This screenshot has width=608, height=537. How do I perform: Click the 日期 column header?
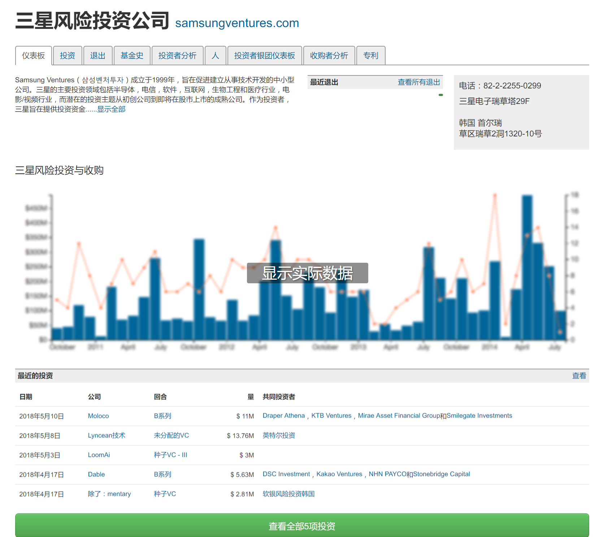[x=26, y=397]
